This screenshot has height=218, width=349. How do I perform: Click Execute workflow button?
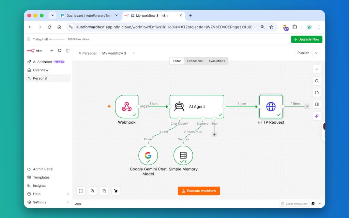tap(199, 191)
